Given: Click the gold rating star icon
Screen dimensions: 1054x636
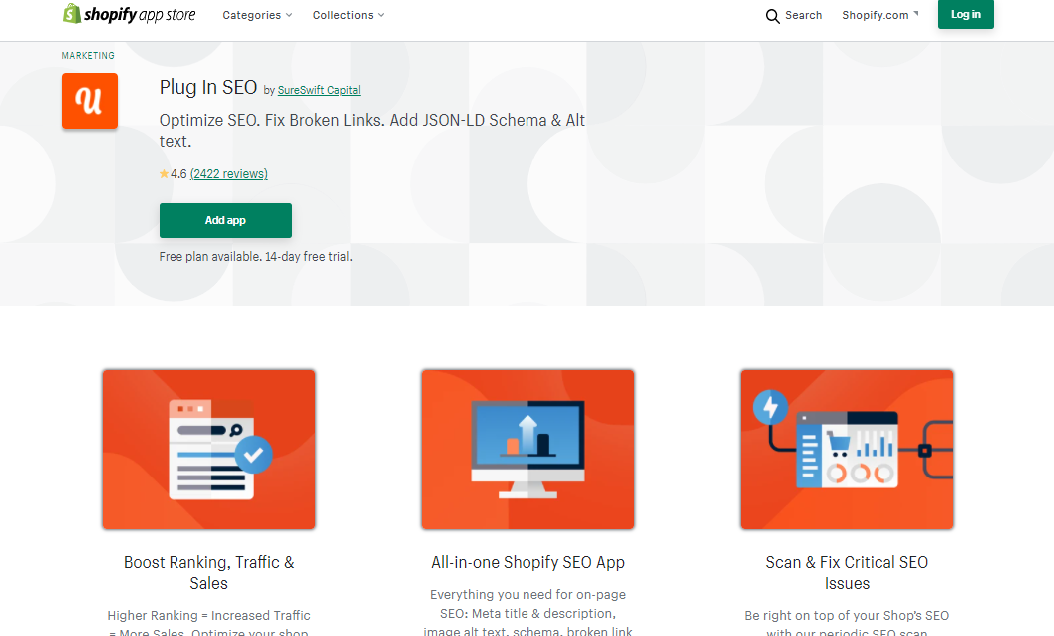Looking at the screenshot, I should 164,174.
